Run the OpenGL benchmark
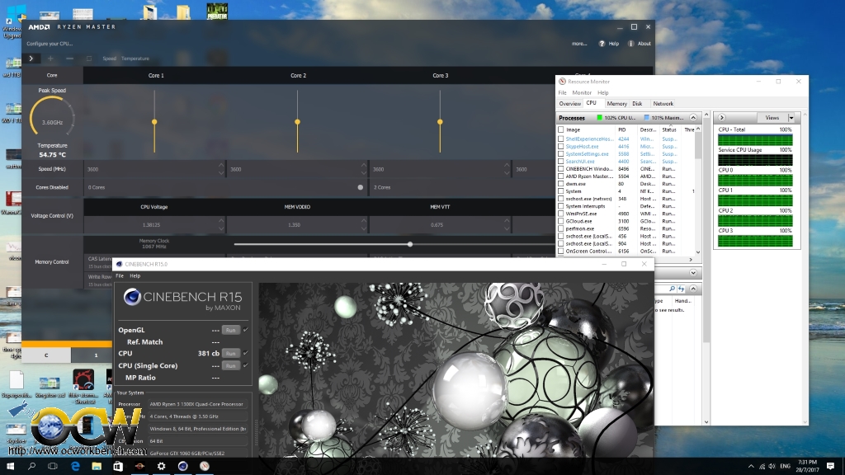 click(231, 330)
